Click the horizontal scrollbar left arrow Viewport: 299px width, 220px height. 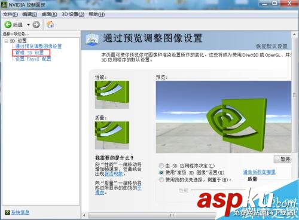click(84, 215)
